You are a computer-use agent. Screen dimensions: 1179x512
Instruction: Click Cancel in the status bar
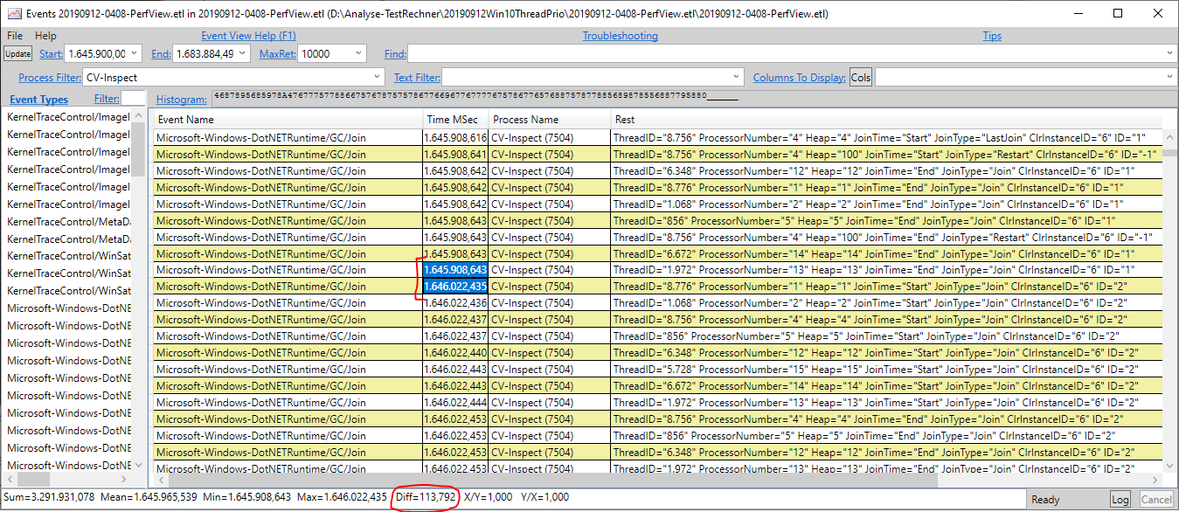coord(1156,499)
